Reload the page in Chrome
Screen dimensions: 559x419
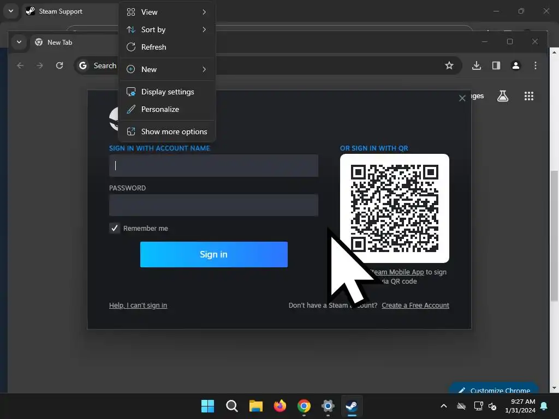(60, 65)
